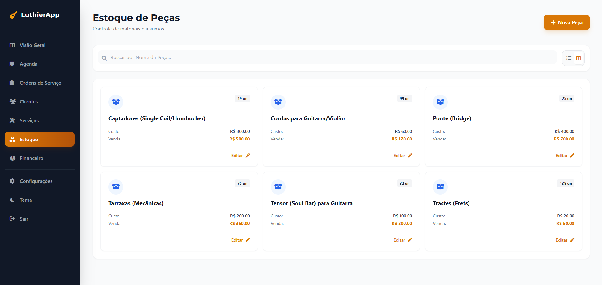Image resolution: width=602 pixels, height=285 pixels.
Task: Click the search magnifier icon
Action: tap(104, 58)
